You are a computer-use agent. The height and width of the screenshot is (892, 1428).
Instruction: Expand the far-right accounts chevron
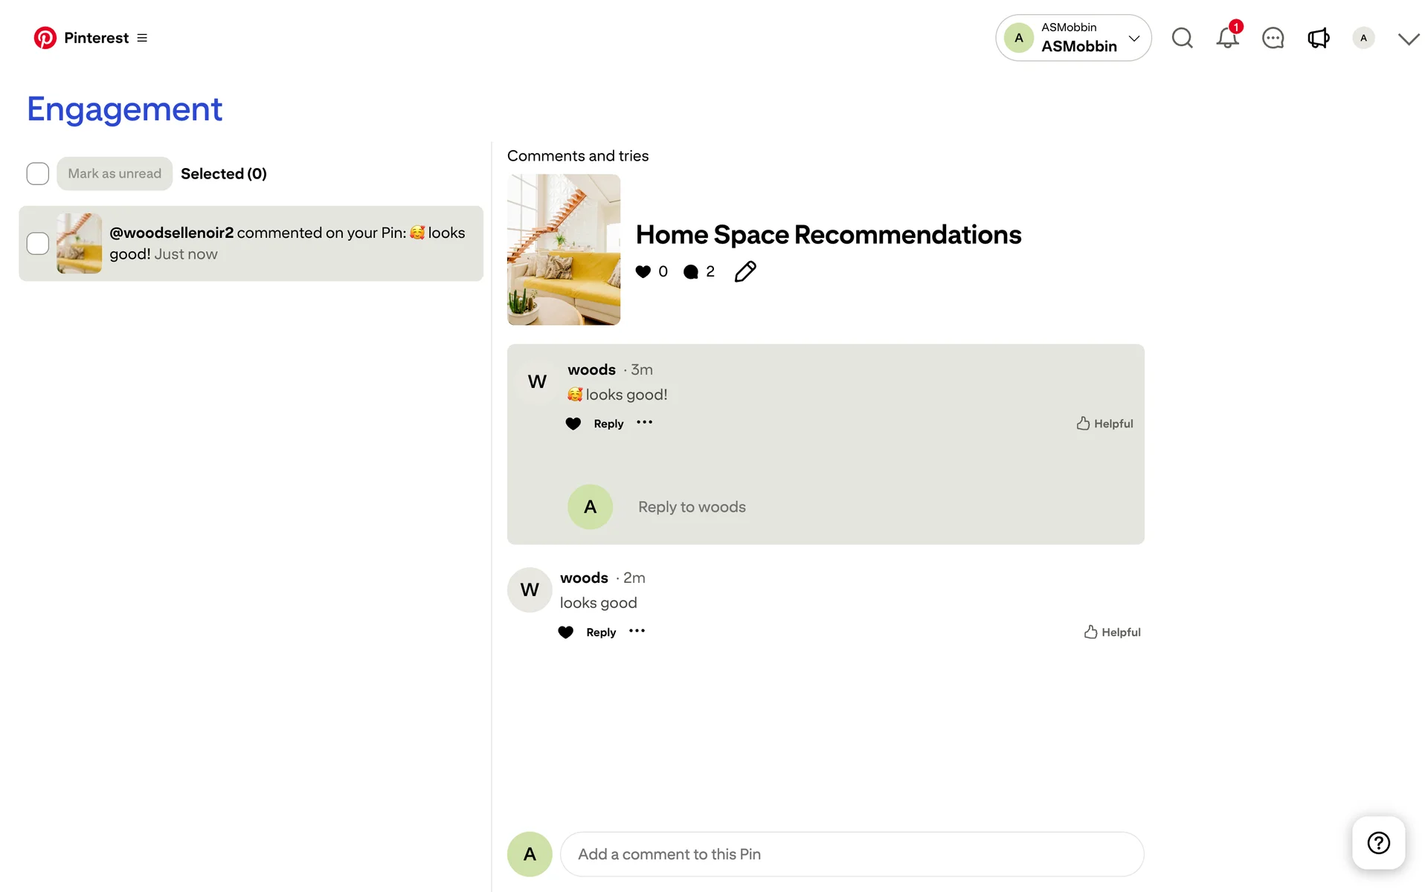[x=1409, y=39]
